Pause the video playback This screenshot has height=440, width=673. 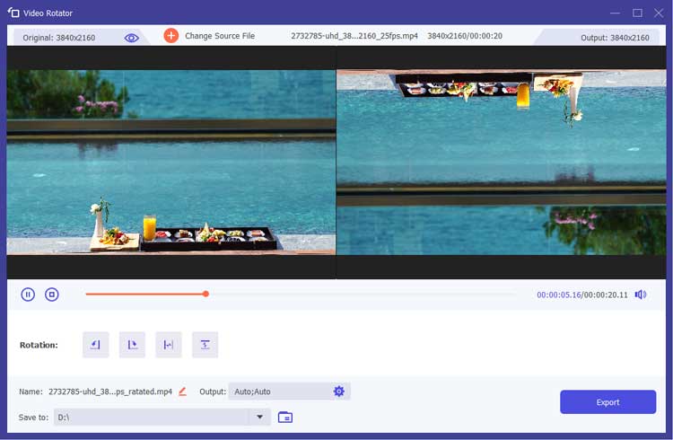[28, 295]
